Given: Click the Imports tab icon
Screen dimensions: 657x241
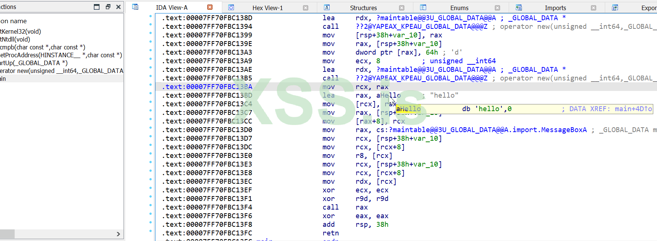Looking at the screenshot, I should point(519,7).
